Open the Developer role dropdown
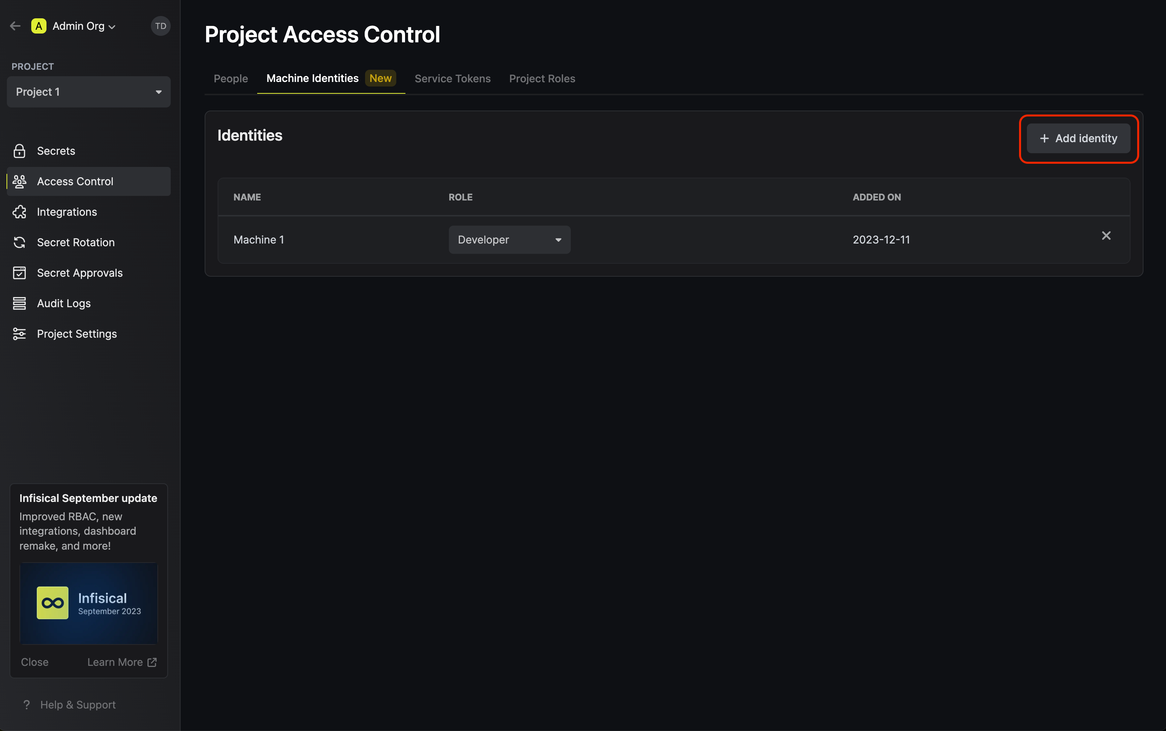 [509, 240]
